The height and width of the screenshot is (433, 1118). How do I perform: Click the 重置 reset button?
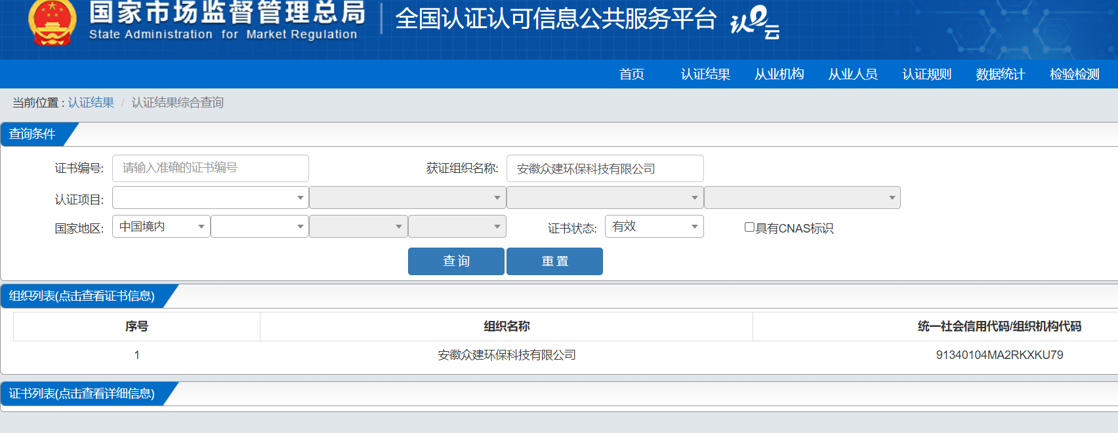[554, 261]
